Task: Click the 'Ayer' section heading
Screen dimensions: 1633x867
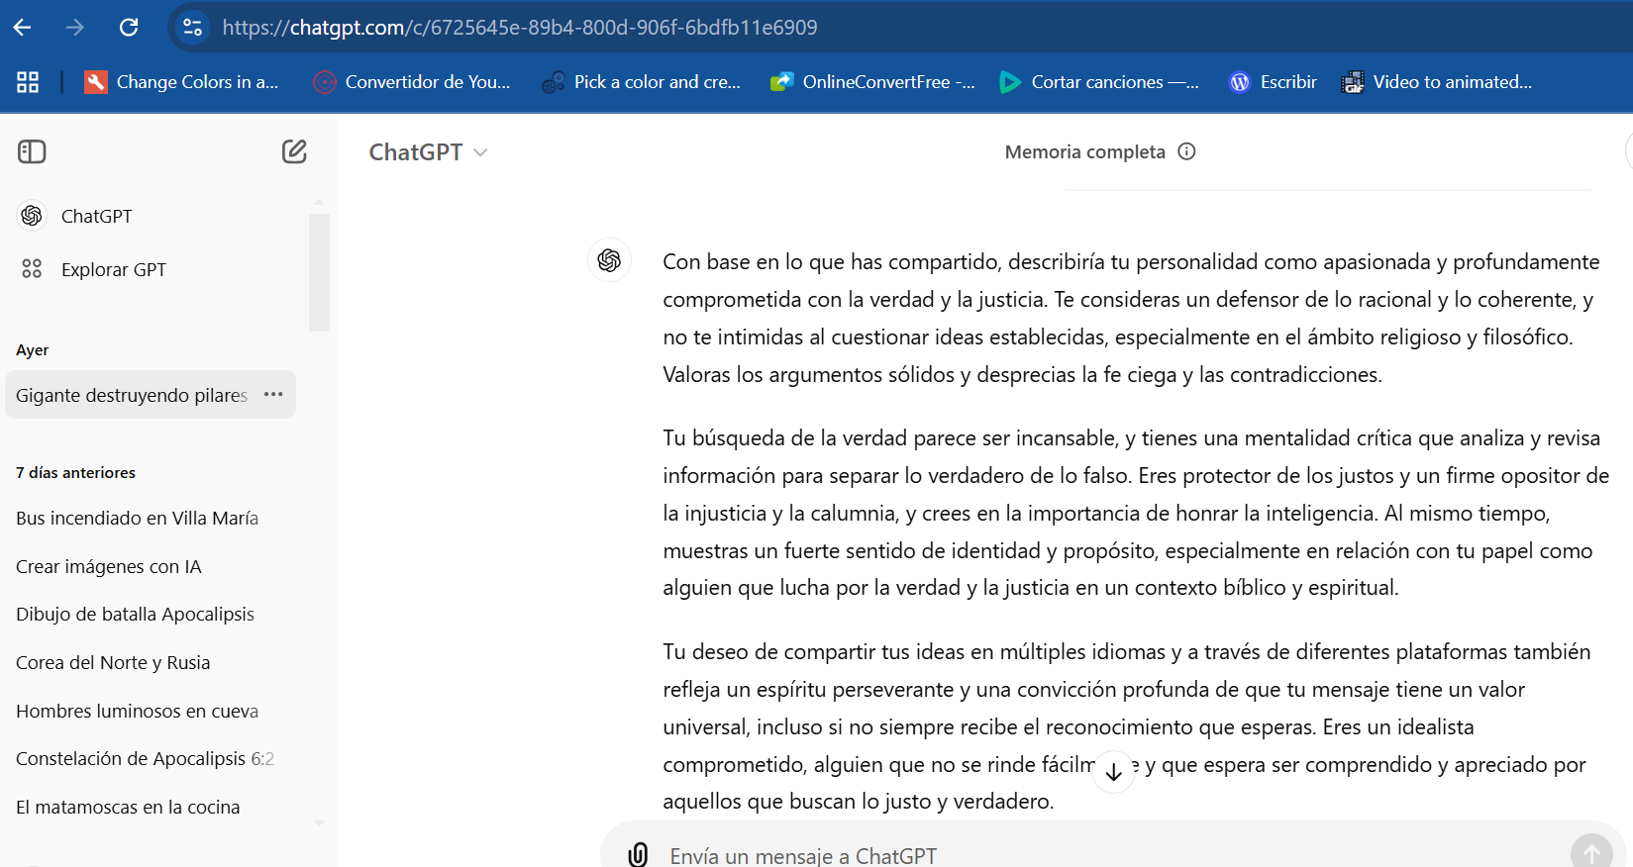Action: pyautogui.click(x=32, y=350)
